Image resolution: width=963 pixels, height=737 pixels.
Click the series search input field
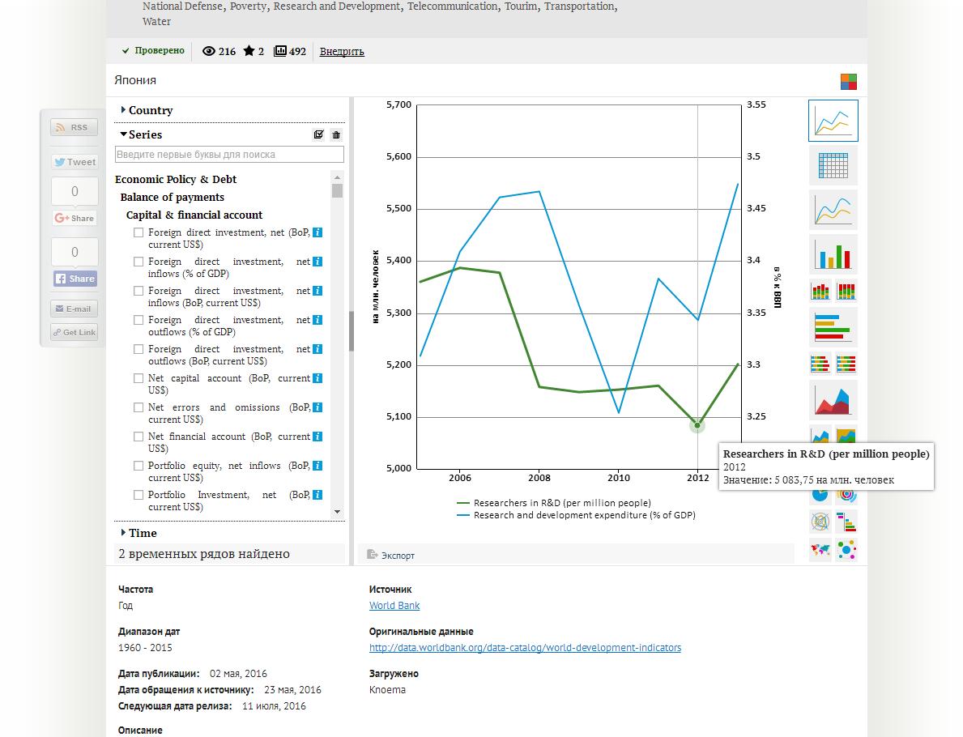pyautogui.click(x=230, y=154)
